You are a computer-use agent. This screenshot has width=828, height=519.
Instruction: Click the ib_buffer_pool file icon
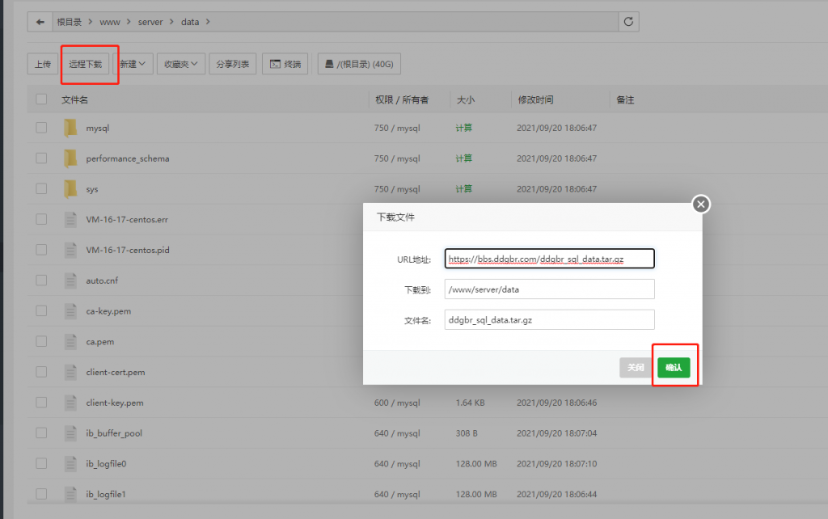pyautogui.click(x=70, y=433)
